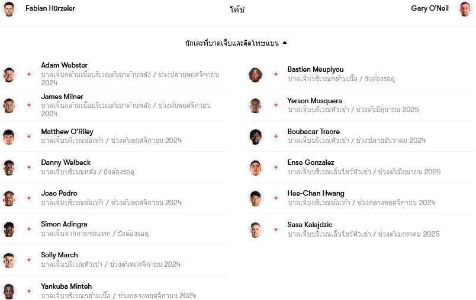
Task: Open the Yerson Mosquera player name link
Action: pos(314,101)
